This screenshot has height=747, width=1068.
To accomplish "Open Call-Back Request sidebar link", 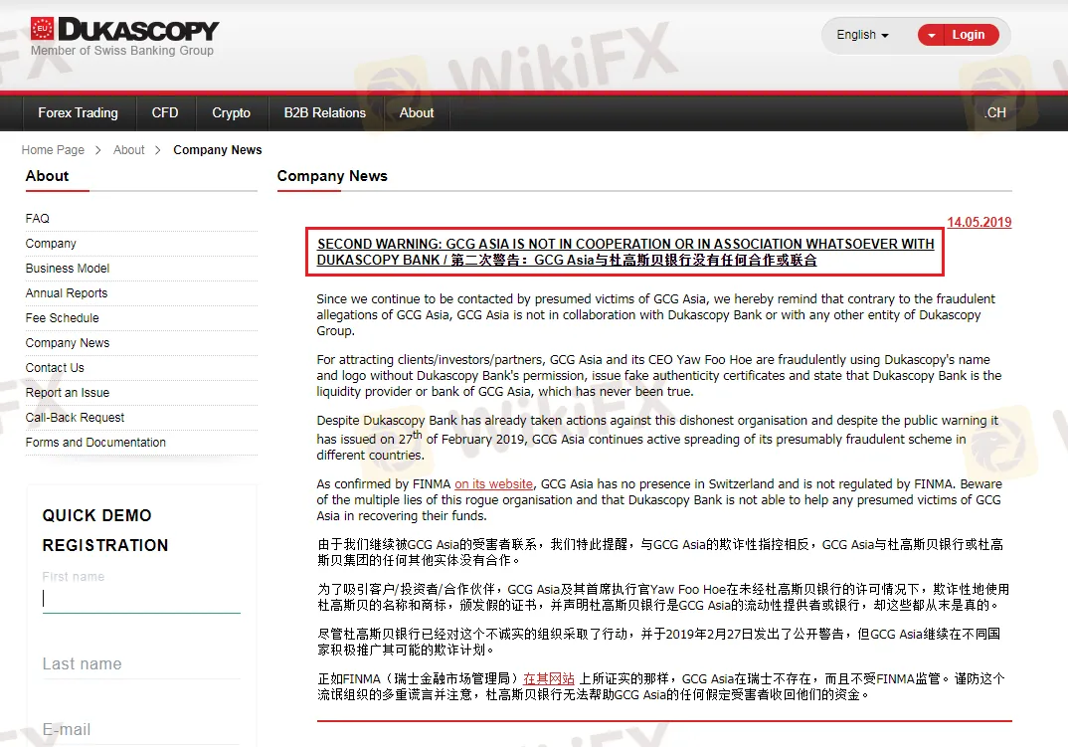I will coord(75,418).
